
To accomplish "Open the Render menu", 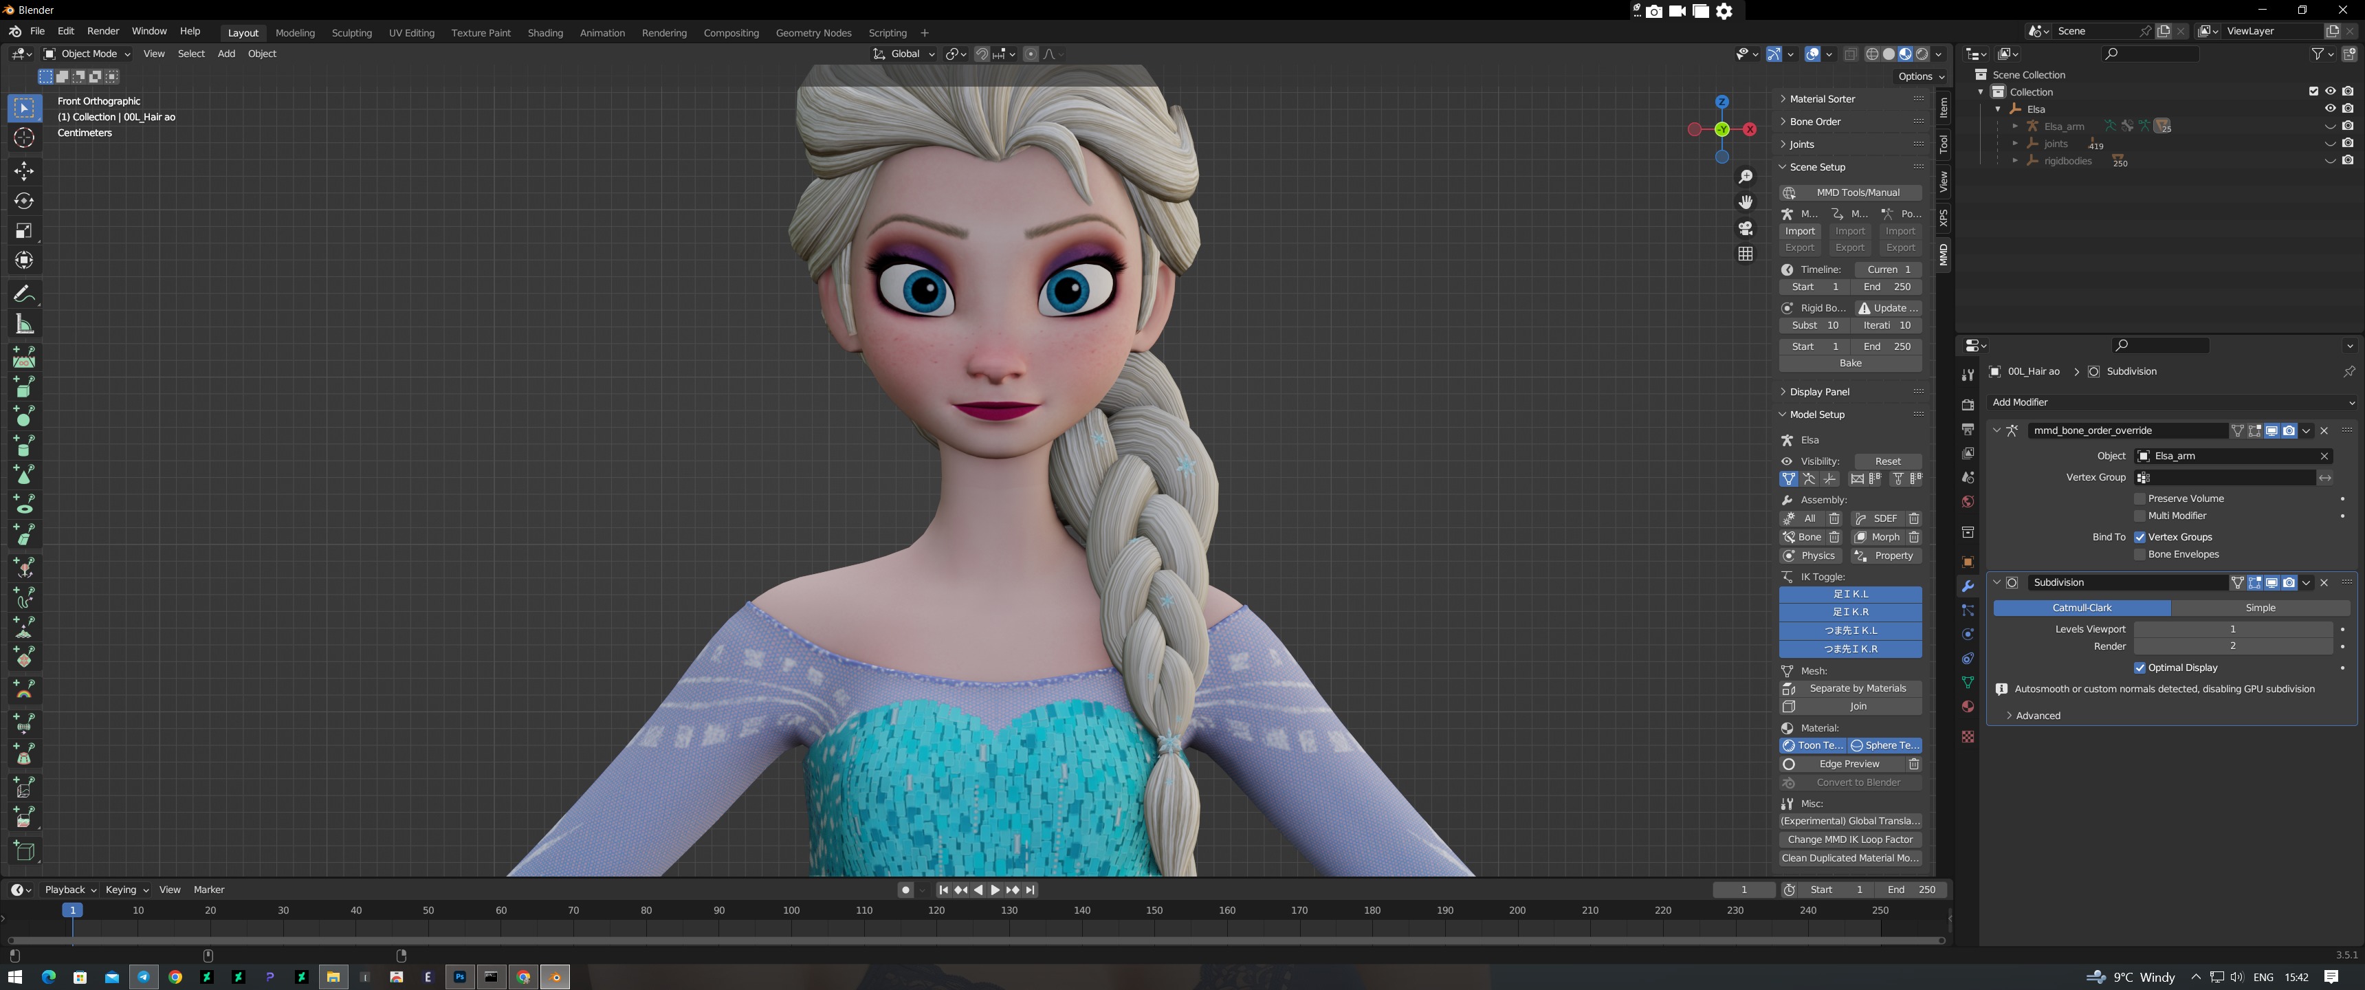I will point(103,31).
